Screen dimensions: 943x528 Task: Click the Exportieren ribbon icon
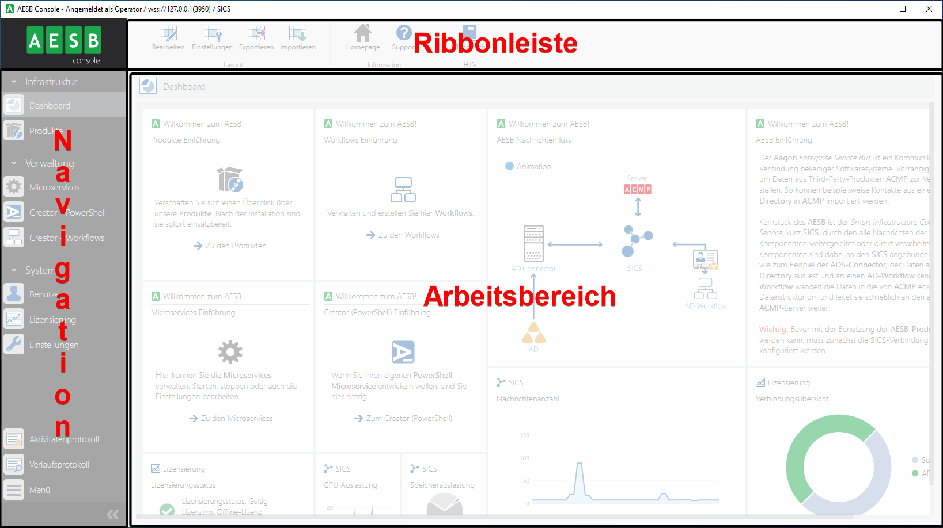coord(256,34)
